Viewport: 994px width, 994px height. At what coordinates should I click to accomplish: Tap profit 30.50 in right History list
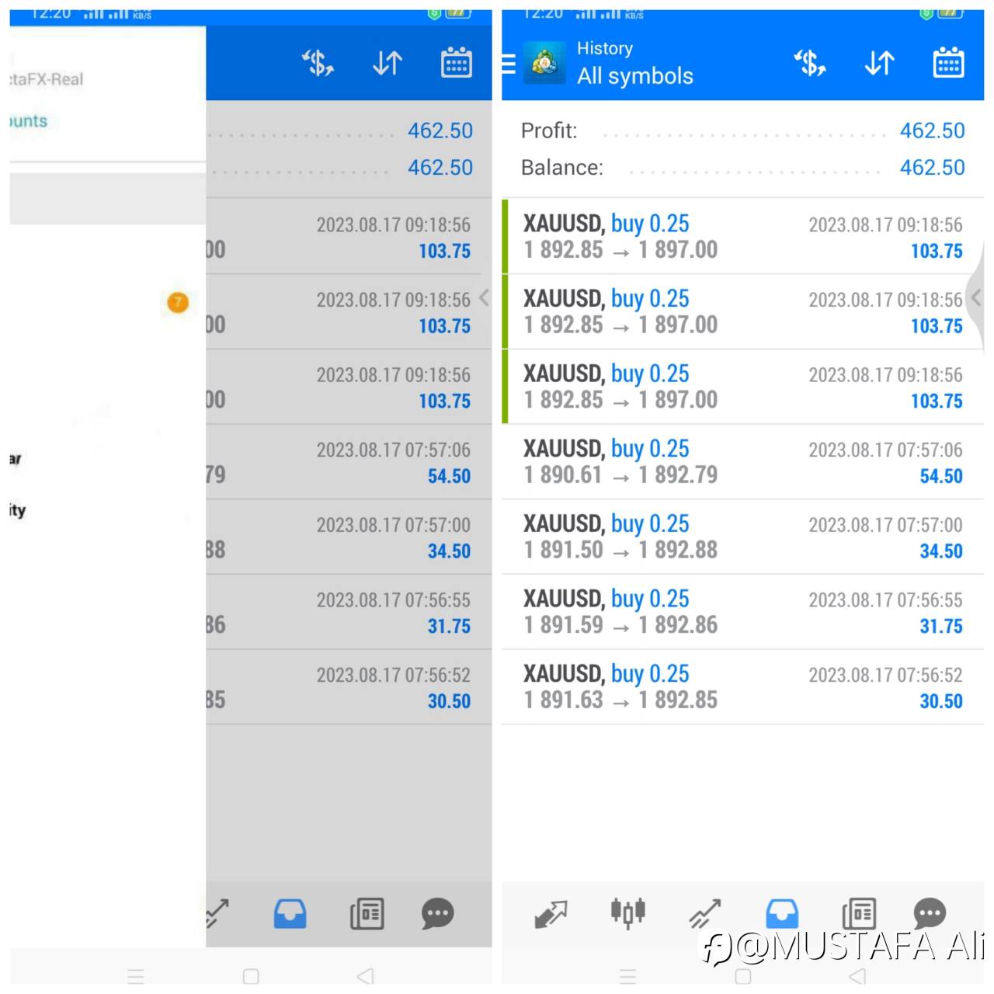click(x=941, y=701)
